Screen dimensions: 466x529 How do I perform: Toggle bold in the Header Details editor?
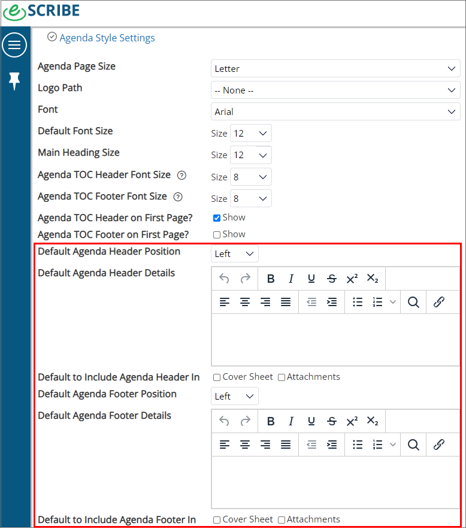pyautogui.click(x=270, y=279)
